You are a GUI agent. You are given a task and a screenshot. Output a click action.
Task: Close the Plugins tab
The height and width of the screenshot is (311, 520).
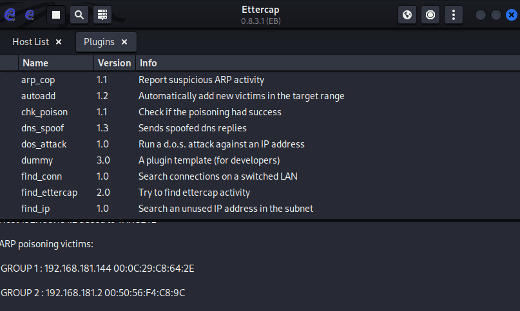coord(124,42)
